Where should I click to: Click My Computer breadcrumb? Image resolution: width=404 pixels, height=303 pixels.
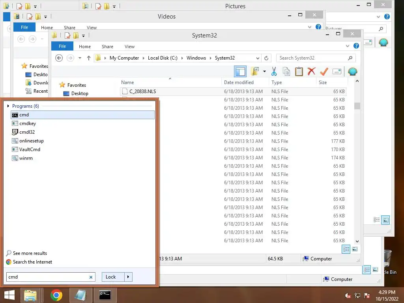pos(124,58)
